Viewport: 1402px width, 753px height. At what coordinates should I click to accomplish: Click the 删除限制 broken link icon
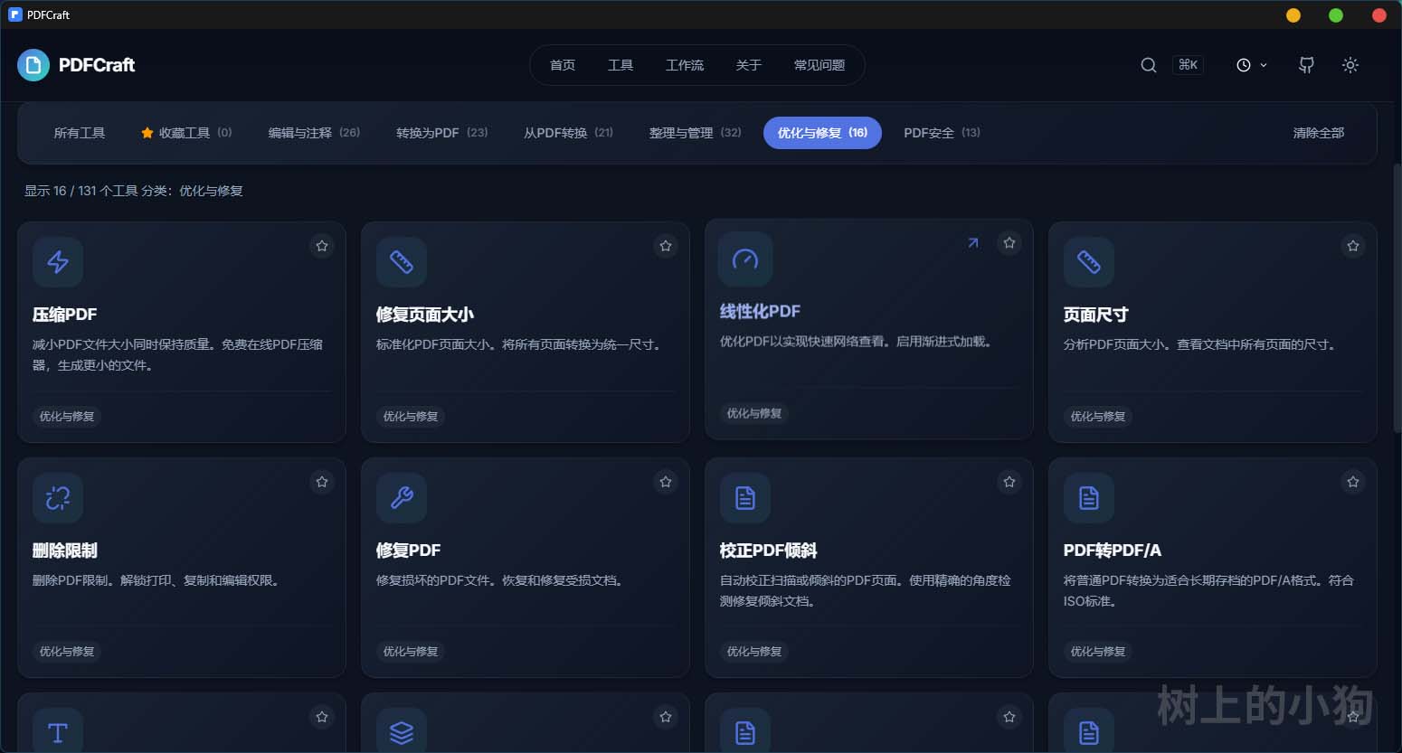click(x=58, y=497)
